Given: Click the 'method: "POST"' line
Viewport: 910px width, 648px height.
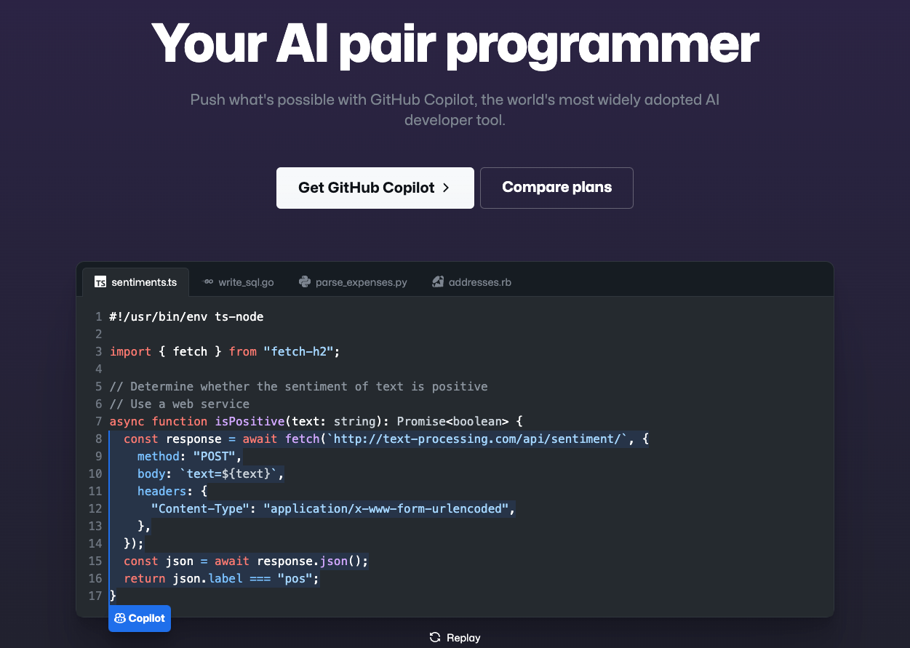Looking at the screenshot, I should coord(189,456).
